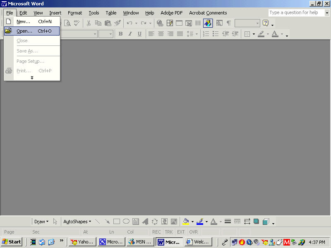Set Center alignment
331x248 pixels.
161,34
